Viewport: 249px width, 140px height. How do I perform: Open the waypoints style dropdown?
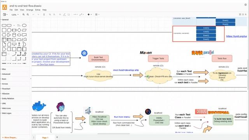click(81, 14)
